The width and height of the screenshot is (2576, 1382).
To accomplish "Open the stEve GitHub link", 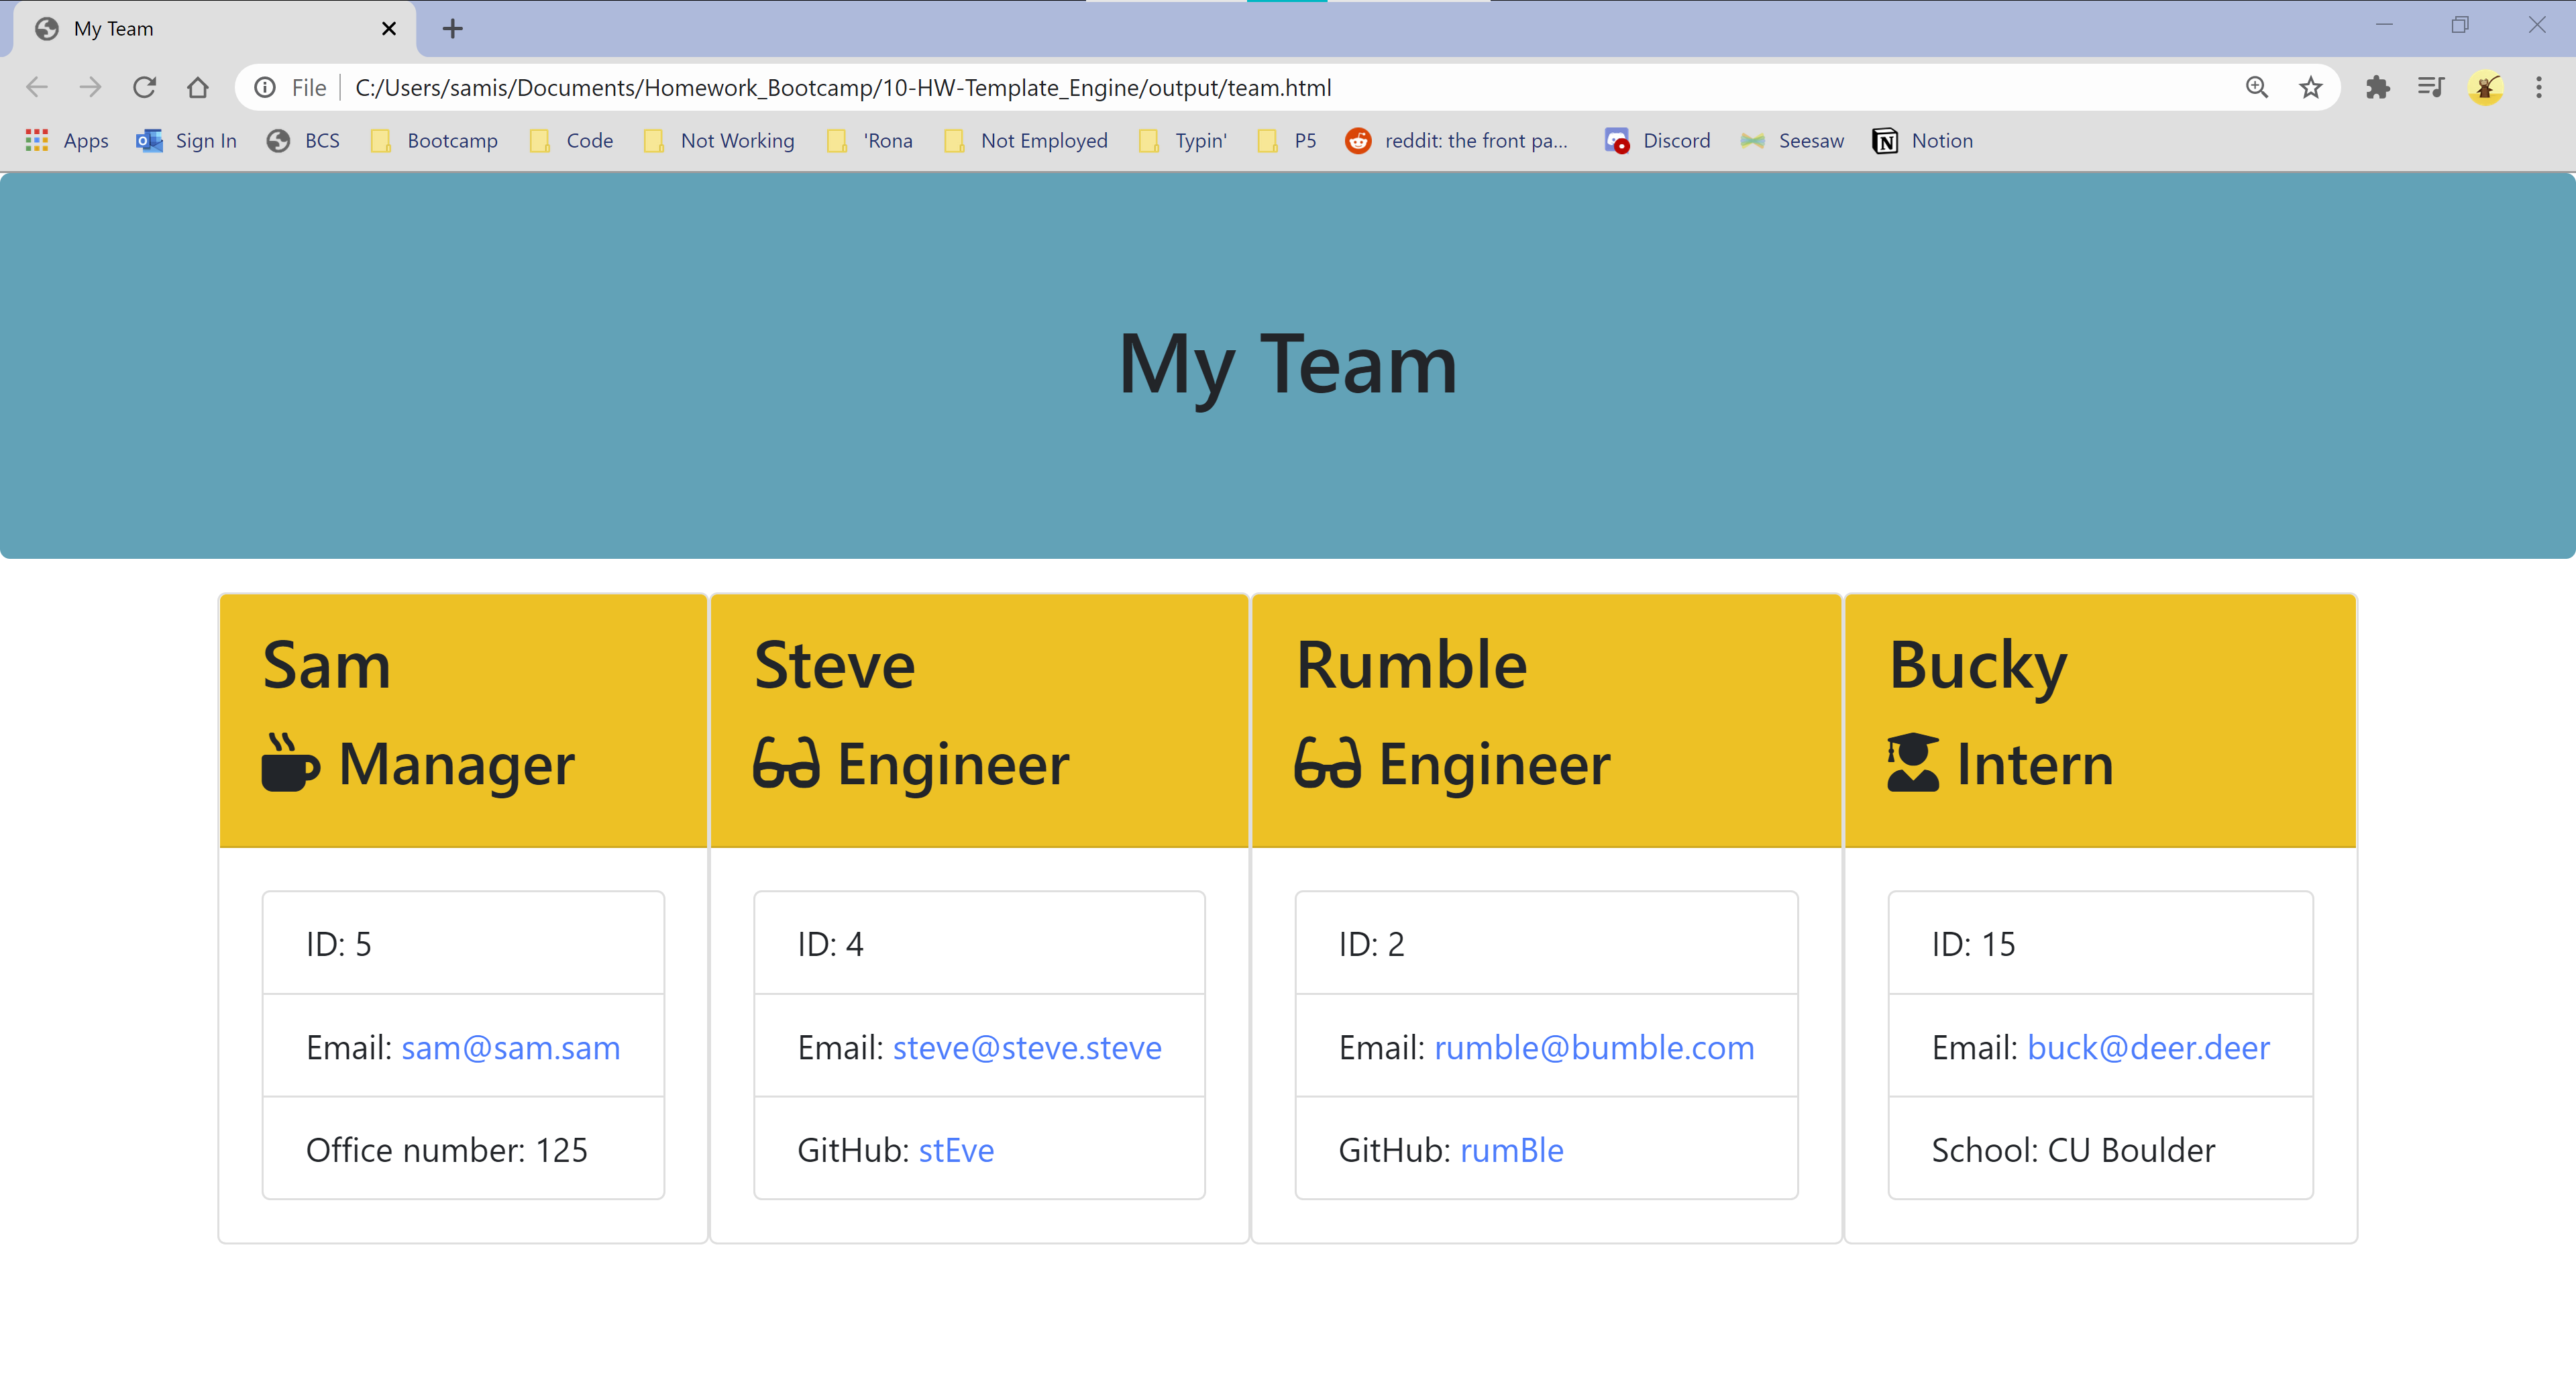I will coord(956,1150).
